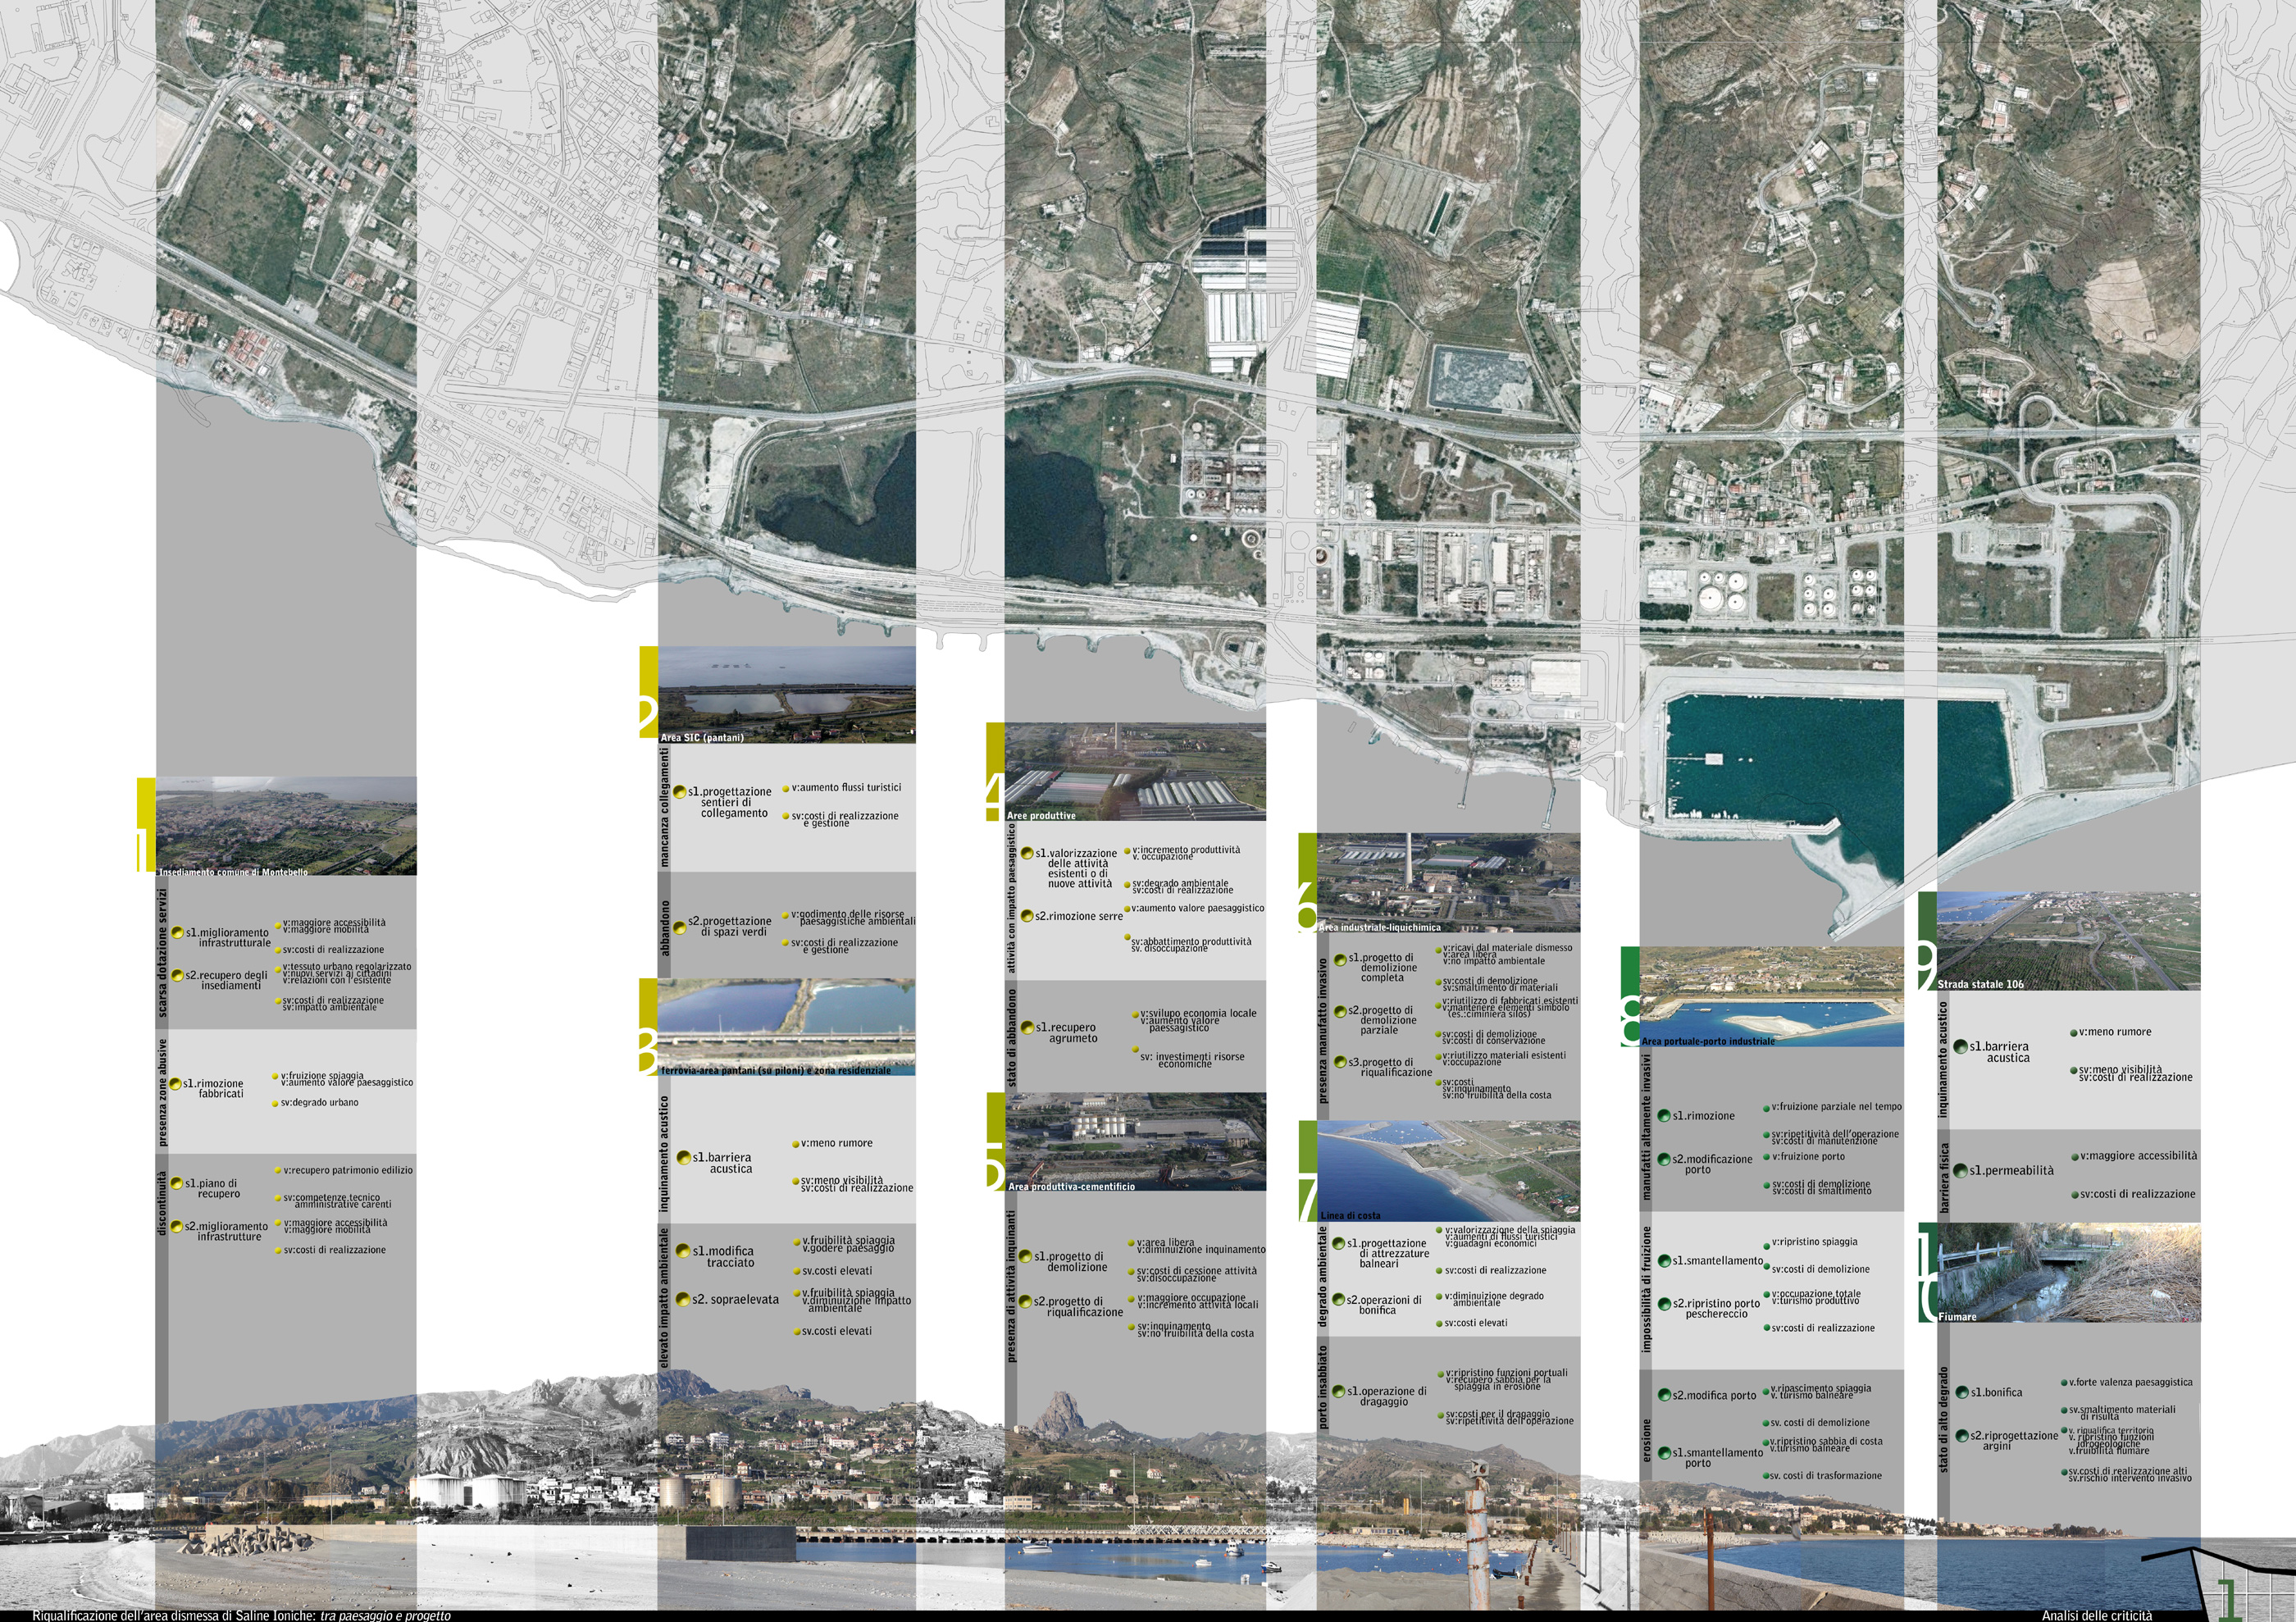The width and height of the screenshot is (2296, 1622).
Task: Select 'v:aumento flussi turistici' text
Action: point(845,788)
